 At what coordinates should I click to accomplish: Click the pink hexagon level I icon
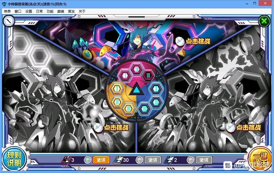pyautogui.click(x=125, y=76)
